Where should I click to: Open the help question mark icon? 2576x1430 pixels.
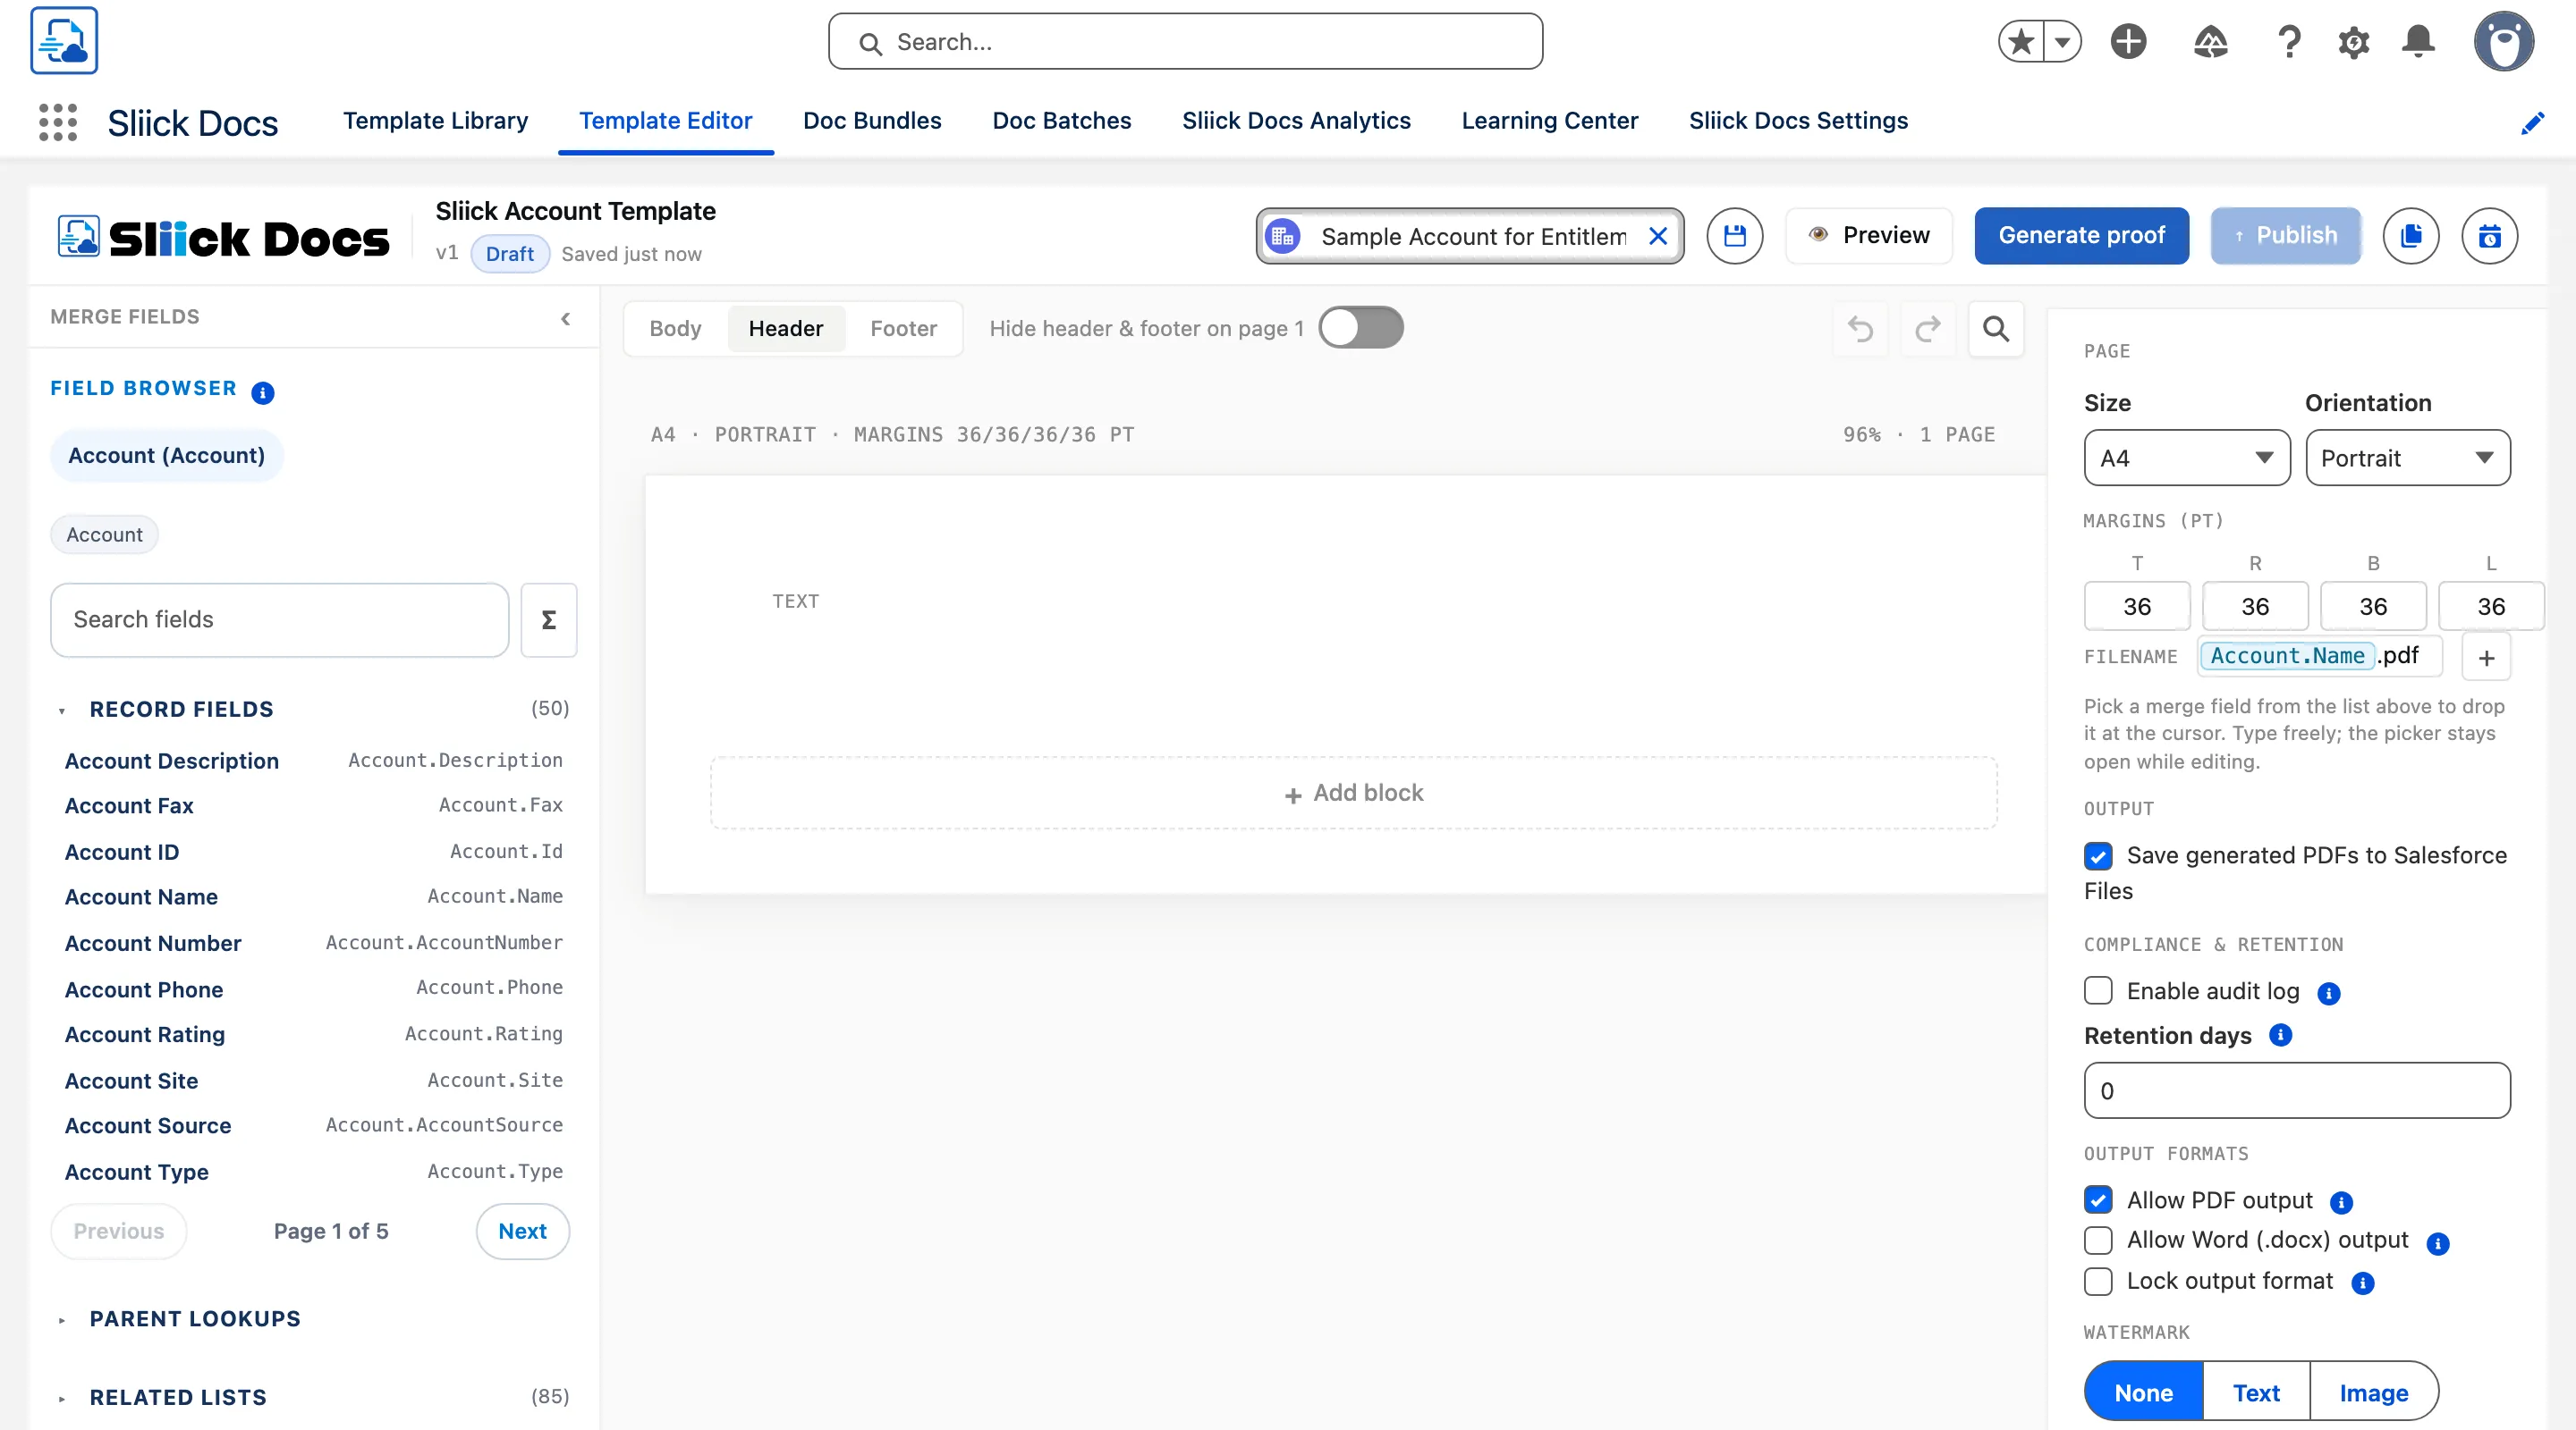click(2289, 42)
